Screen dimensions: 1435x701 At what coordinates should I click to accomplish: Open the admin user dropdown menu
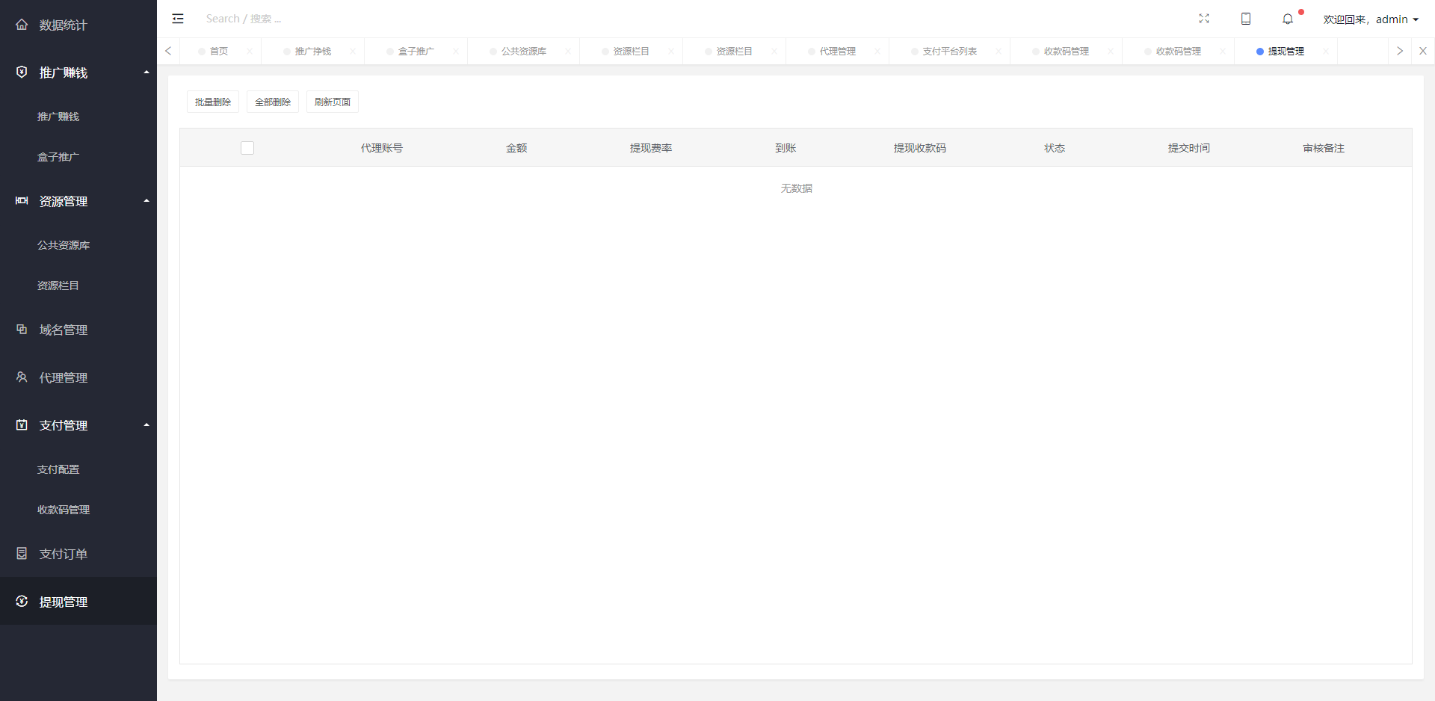1371,19
